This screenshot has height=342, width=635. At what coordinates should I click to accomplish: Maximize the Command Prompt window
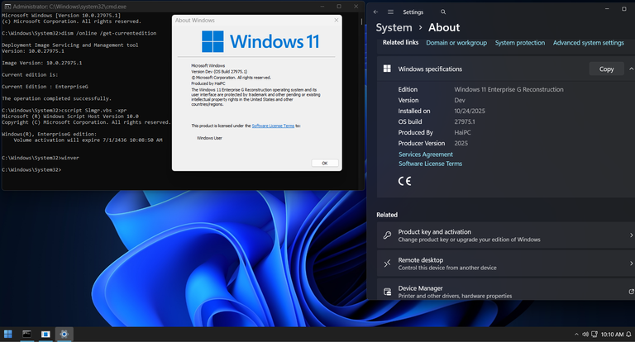pyautogui.click(x=339, y=7)
